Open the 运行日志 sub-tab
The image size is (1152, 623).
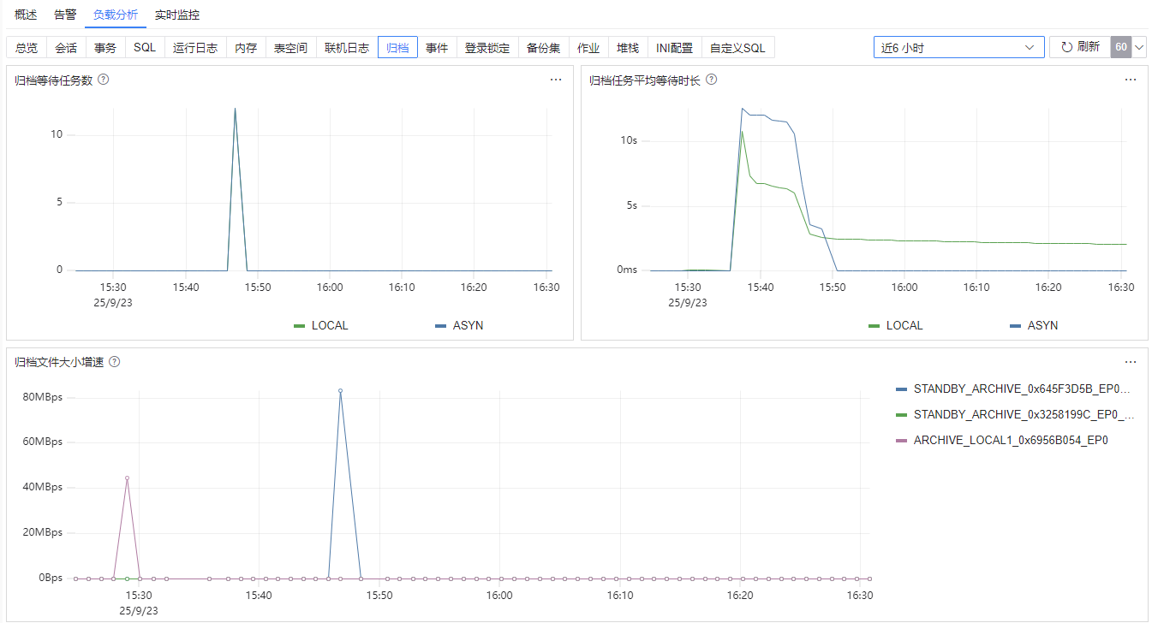pyautogui.click(x=195, y=48)
